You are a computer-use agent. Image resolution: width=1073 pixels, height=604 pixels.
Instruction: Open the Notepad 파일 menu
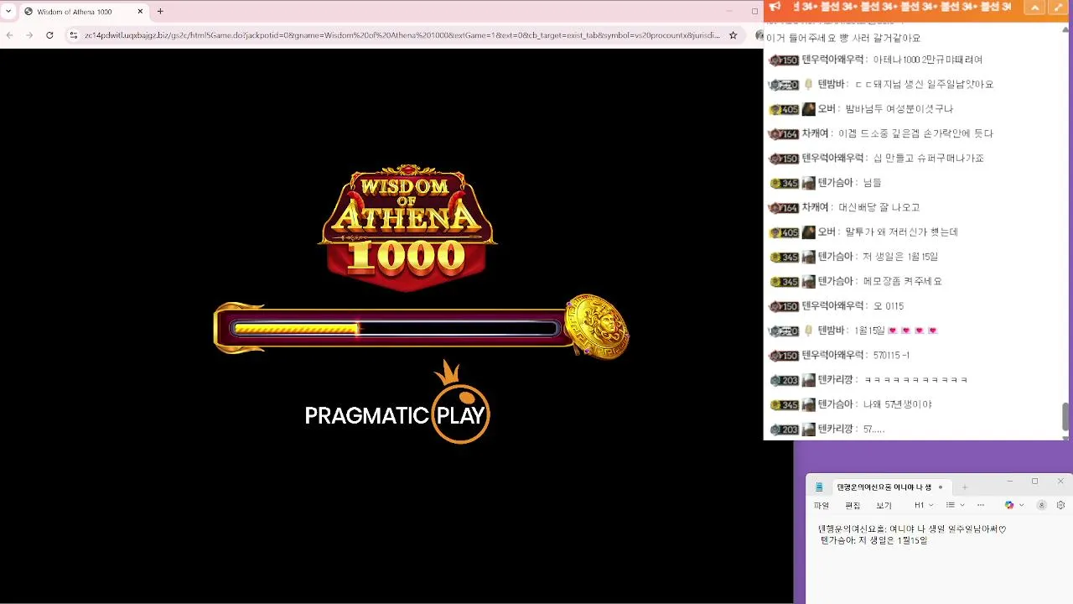click(822, 506)
